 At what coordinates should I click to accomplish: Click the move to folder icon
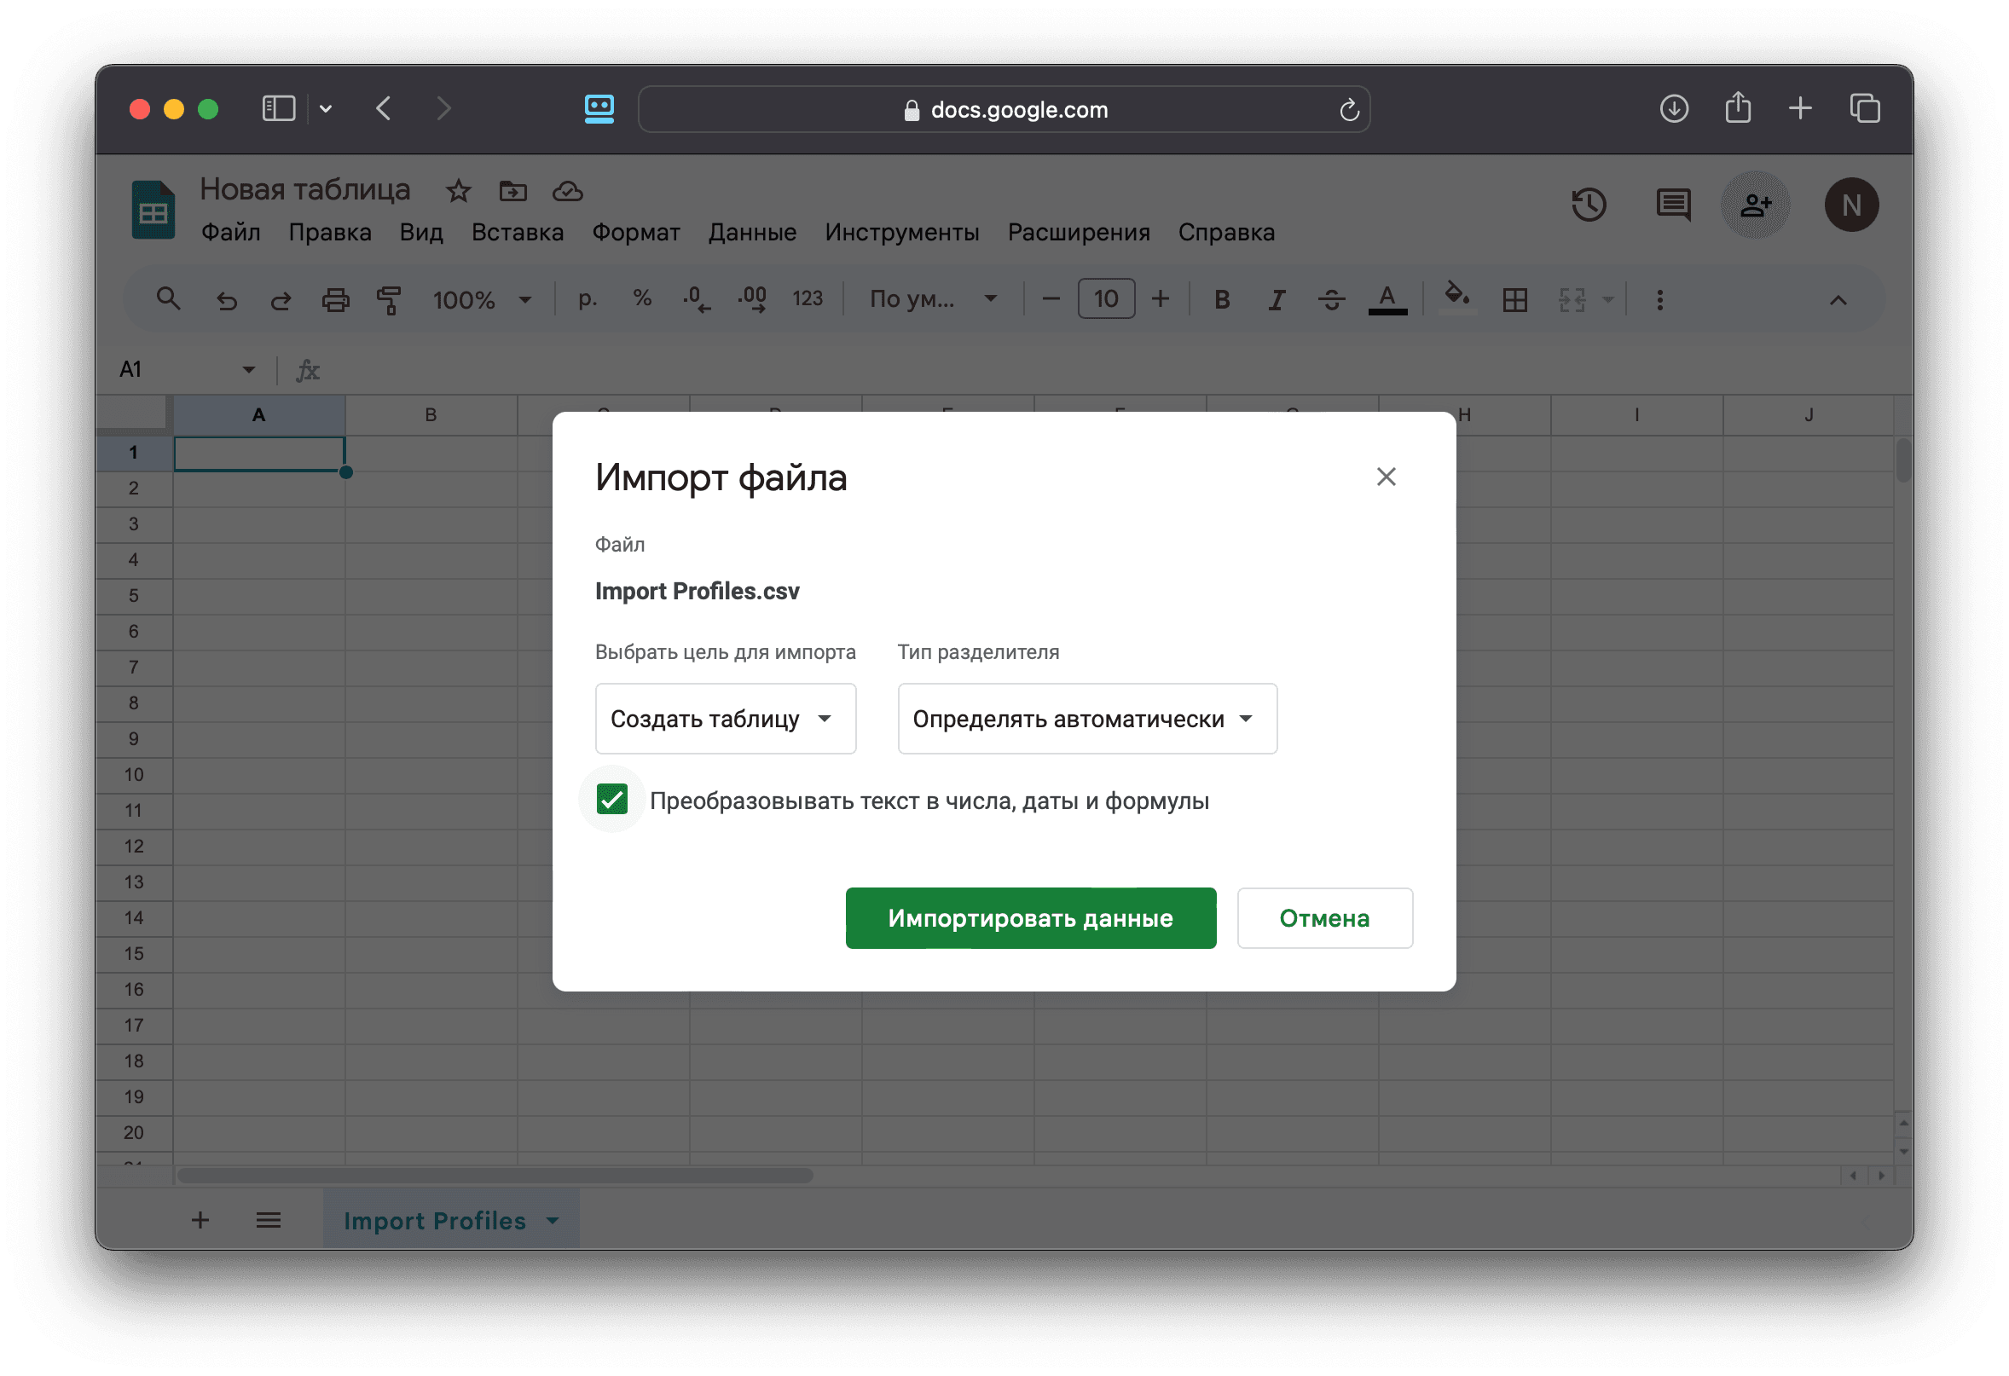512,191
